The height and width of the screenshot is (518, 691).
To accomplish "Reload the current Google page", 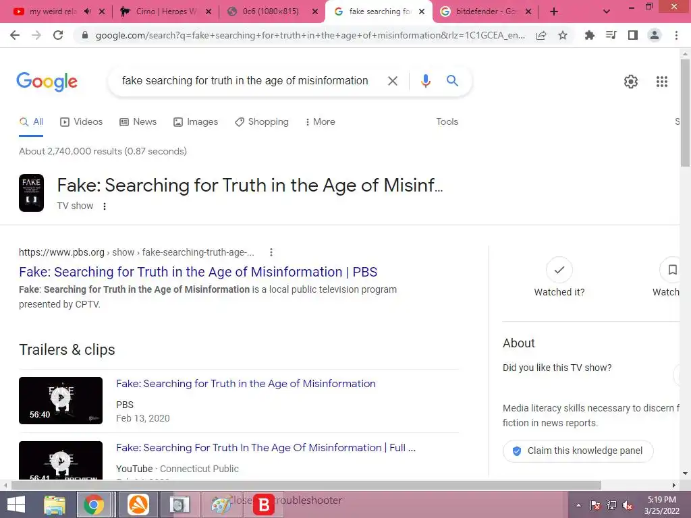I will click(x=58, y=35).
